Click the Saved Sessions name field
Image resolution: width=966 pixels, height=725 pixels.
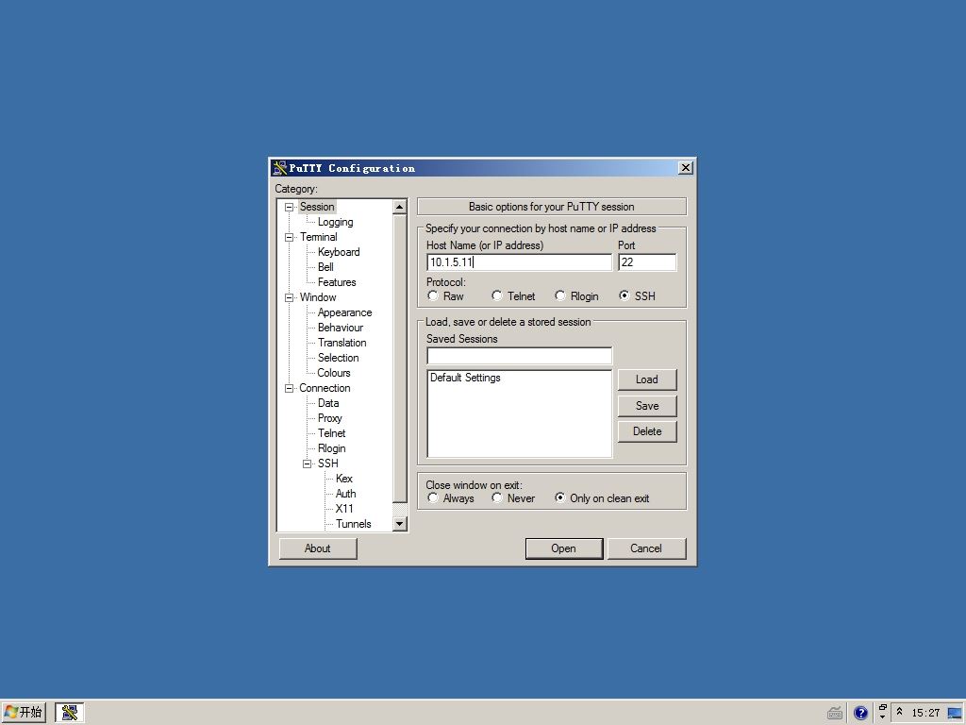[x=520, y=356]
